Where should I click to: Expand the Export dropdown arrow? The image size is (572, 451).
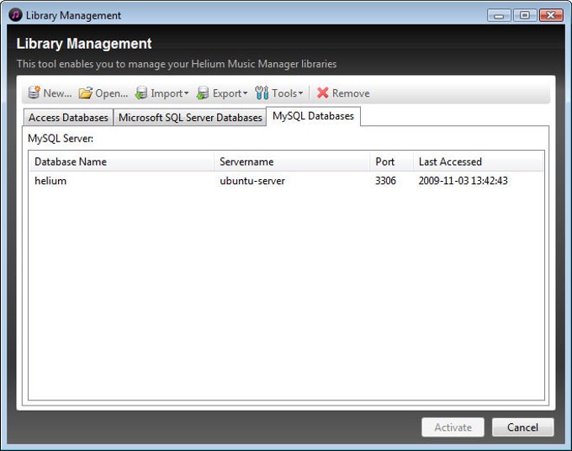[245, 93]
